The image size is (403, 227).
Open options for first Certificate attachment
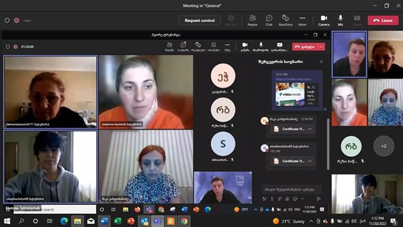tap(310, 129)
